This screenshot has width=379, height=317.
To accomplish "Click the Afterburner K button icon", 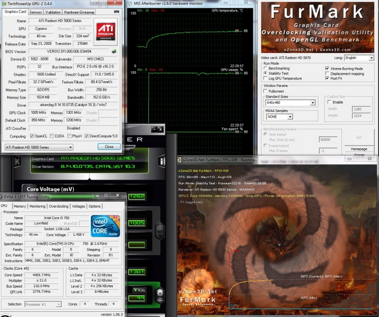I will pyautogui.click(x=17, y=161).
